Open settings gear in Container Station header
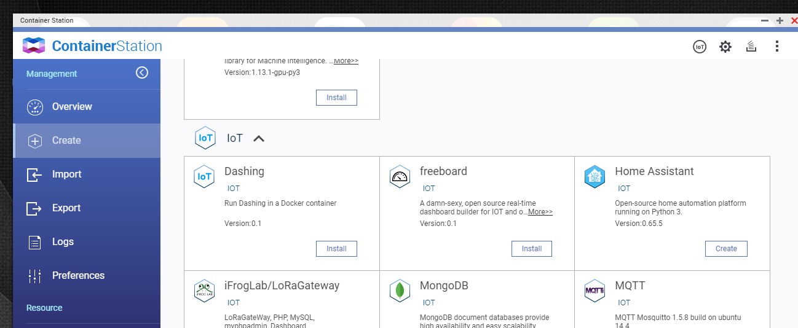The image size is (798, 328). click(725, 46)
